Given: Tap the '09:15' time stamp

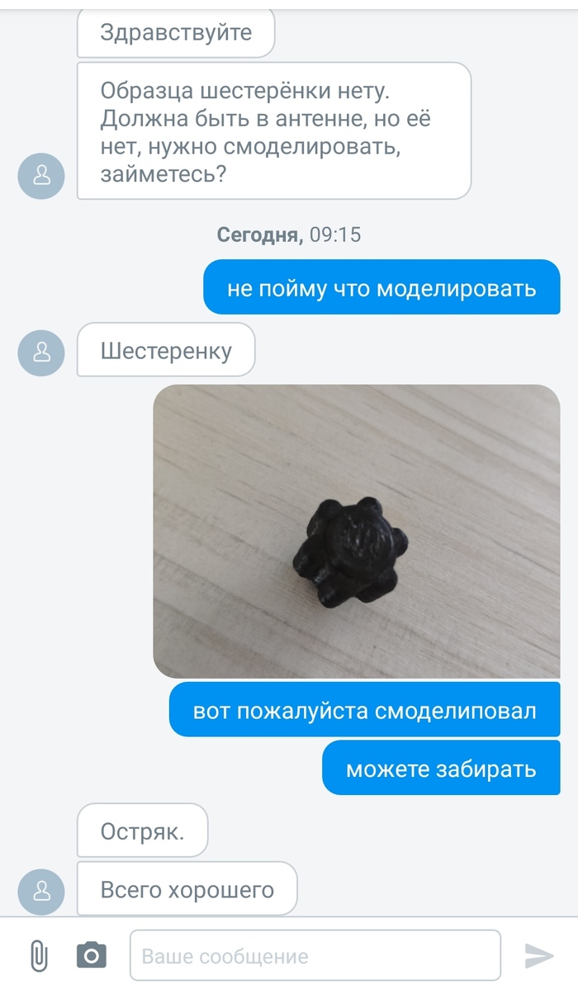Looking at the screenshot, I should [335, 234].
